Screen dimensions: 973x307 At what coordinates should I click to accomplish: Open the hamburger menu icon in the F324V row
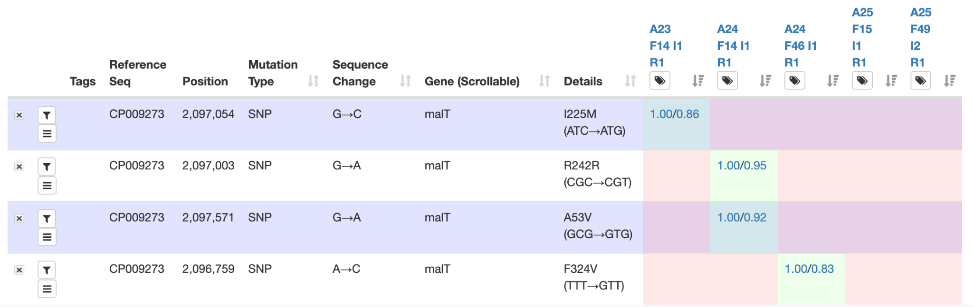(47, 288)
